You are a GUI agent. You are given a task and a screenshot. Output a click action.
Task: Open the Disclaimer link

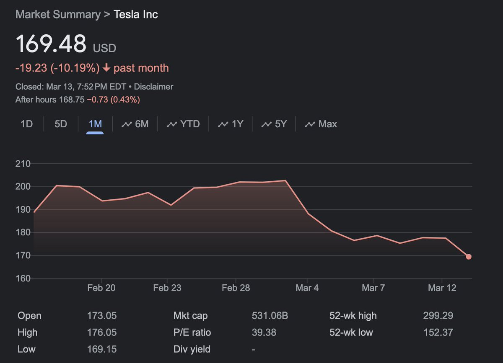click(x=154, y=87)
